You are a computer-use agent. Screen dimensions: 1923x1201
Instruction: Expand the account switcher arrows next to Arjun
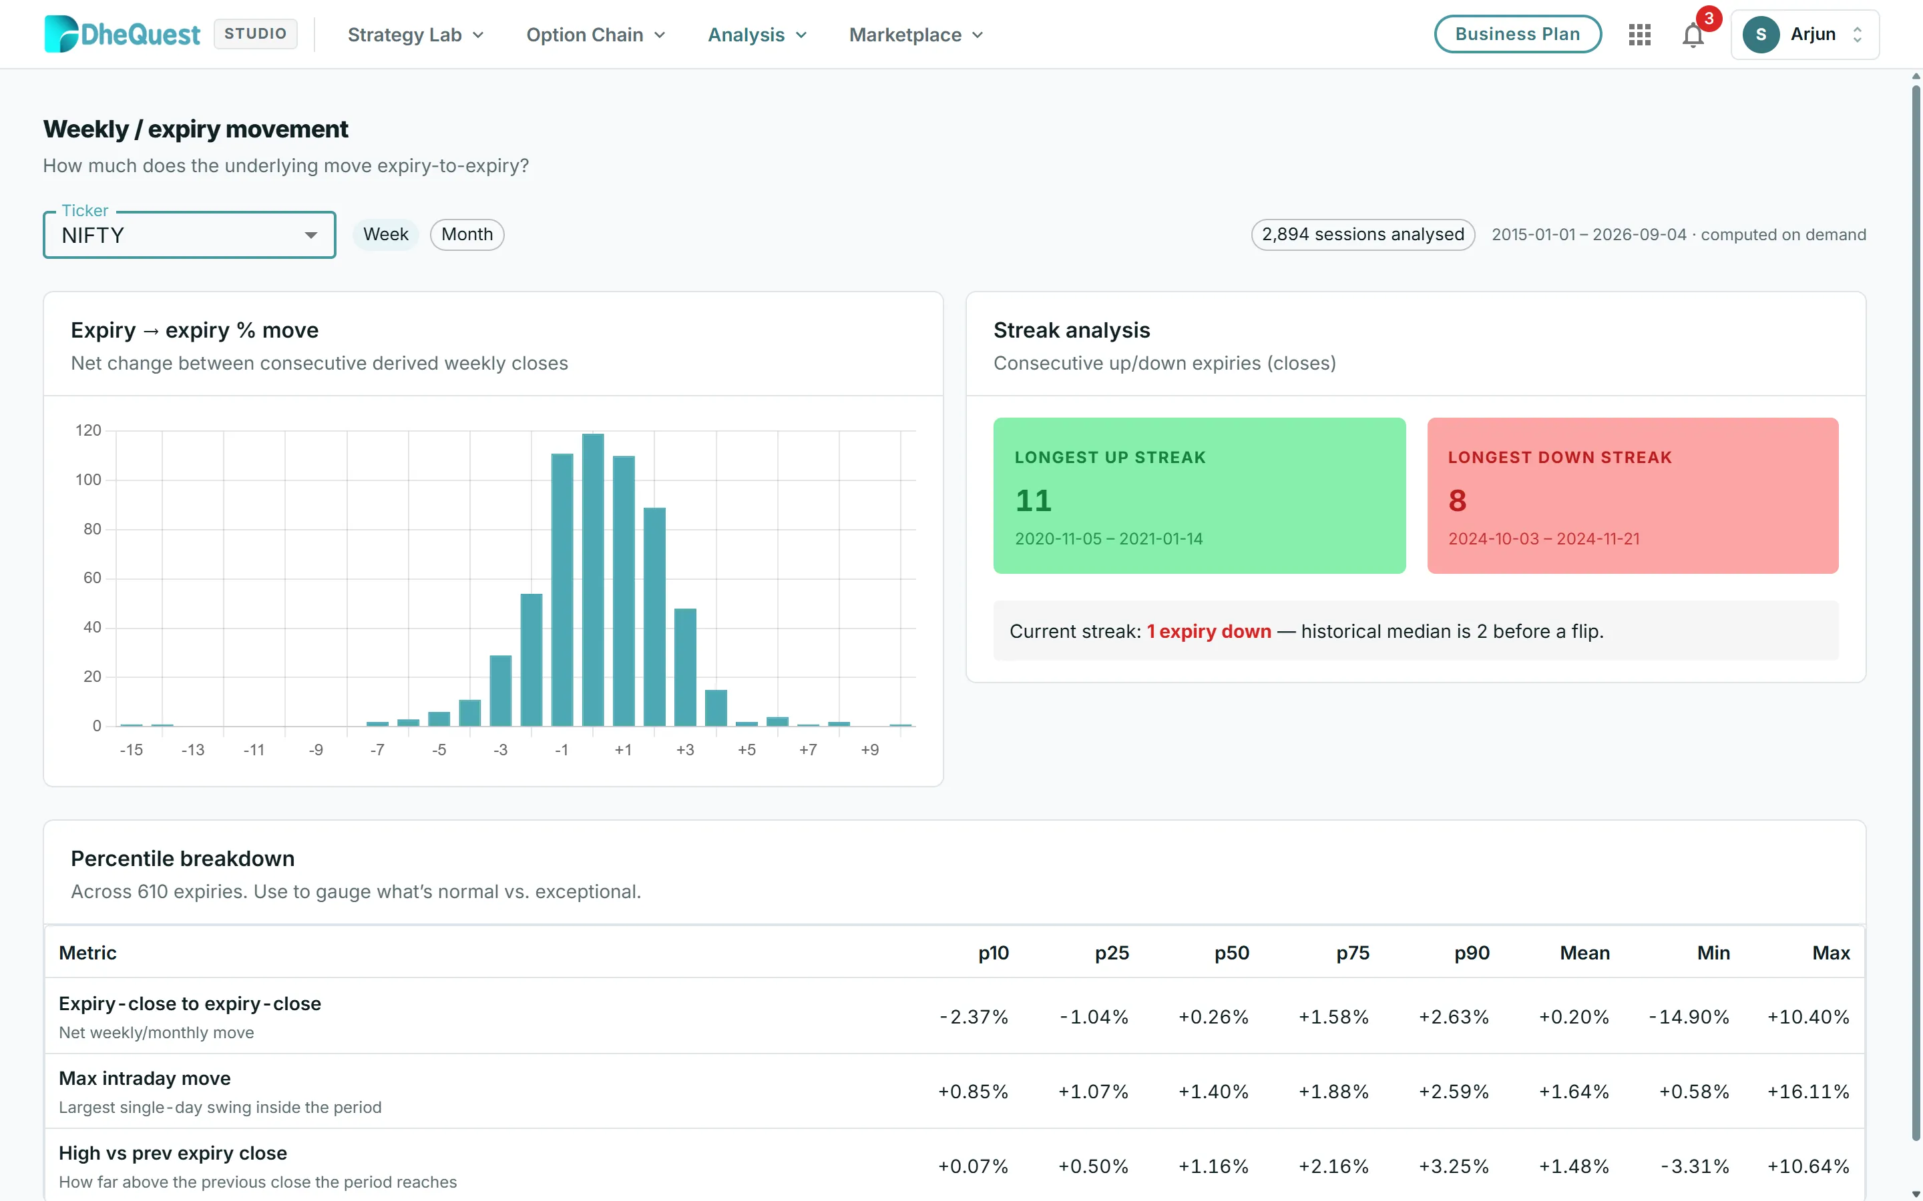[1857, 34]
